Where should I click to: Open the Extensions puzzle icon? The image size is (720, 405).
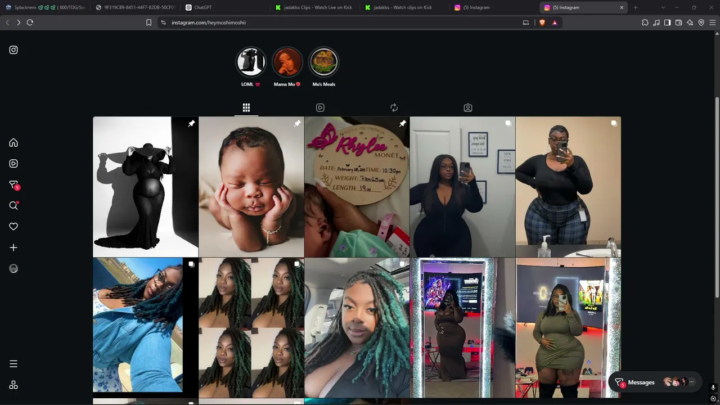[645, 22]
